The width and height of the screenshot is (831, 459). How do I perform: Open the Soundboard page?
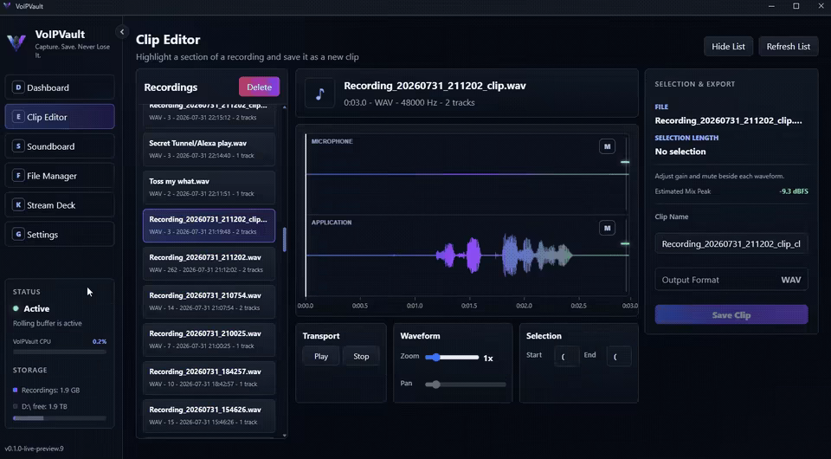pos(60,146)
